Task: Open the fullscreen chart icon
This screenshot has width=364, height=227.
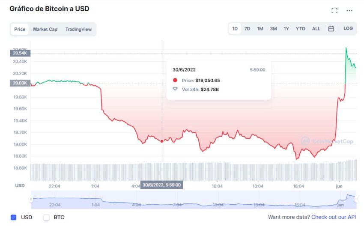Action: (334, 10)
